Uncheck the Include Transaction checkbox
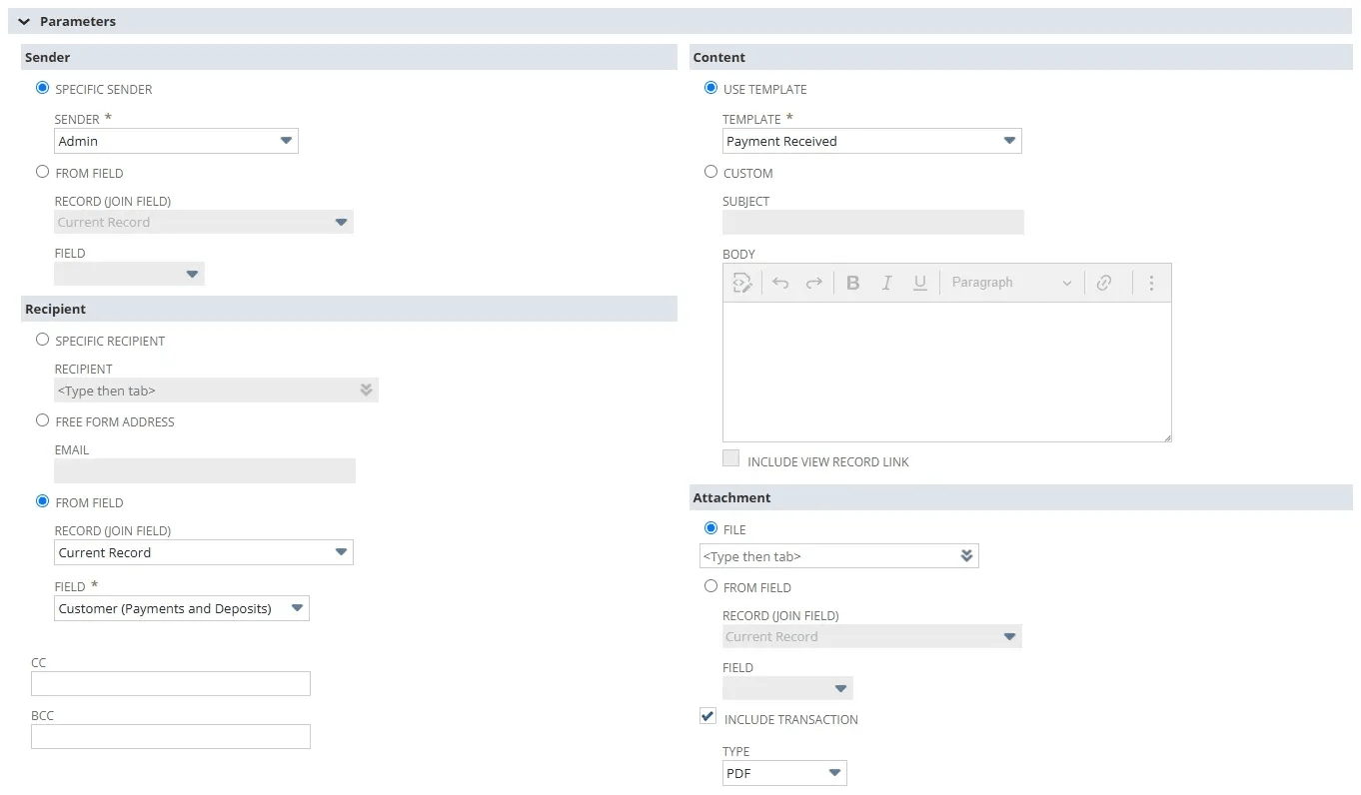This screenshot has width=1361, height=795. 708,717
